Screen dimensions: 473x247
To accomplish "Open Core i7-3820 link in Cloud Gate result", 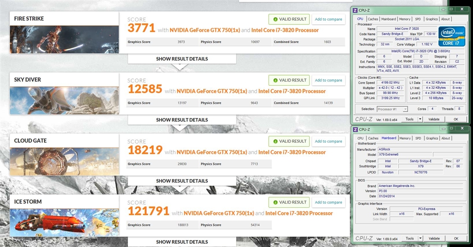I will click(x=292, y=152).
